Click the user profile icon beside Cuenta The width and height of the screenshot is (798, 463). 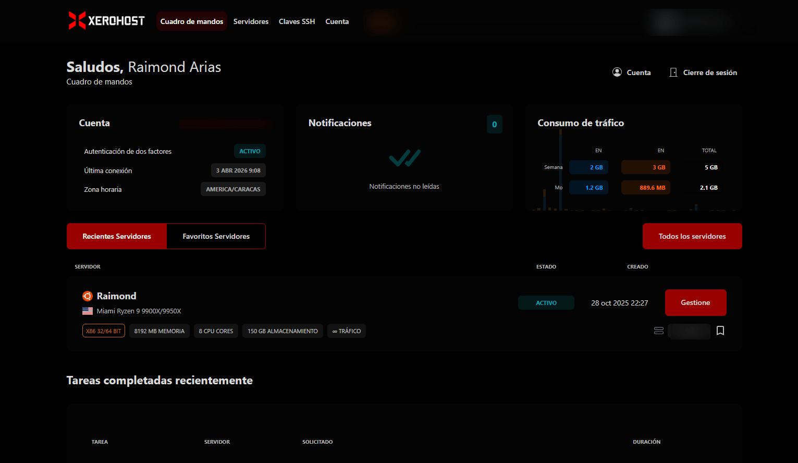point(617,72)
